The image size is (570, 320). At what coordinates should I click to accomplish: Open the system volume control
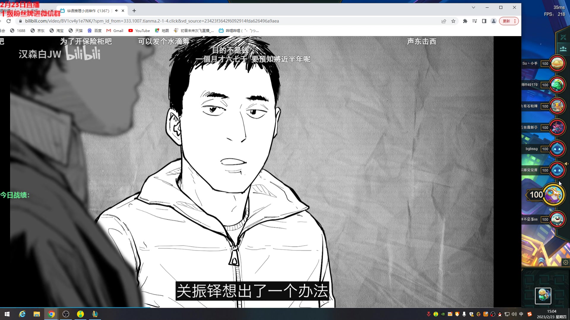514,314
